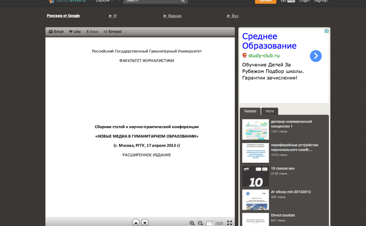Advance slide with the down arrow
The image size is (366, 226).
pyautogui.click(x=145, y=222)
